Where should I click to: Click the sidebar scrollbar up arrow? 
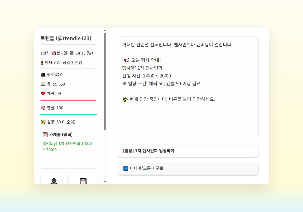105,31
